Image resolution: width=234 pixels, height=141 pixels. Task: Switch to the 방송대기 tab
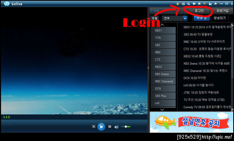pos(220,18)
